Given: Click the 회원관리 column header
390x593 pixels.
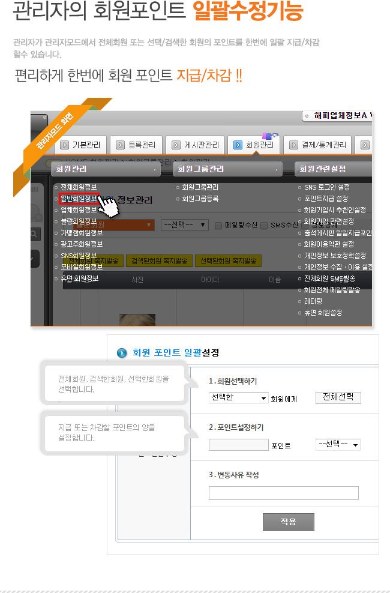Looking at the screenshot, I should pyautogui.click(x=106, y=169).
